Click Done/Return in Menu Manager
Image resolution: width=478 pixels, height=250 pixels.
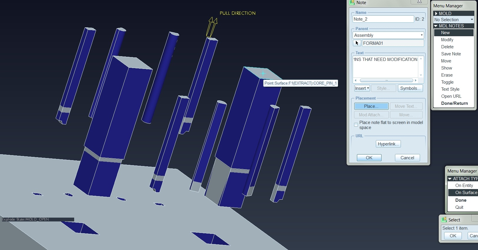point(454,103)
